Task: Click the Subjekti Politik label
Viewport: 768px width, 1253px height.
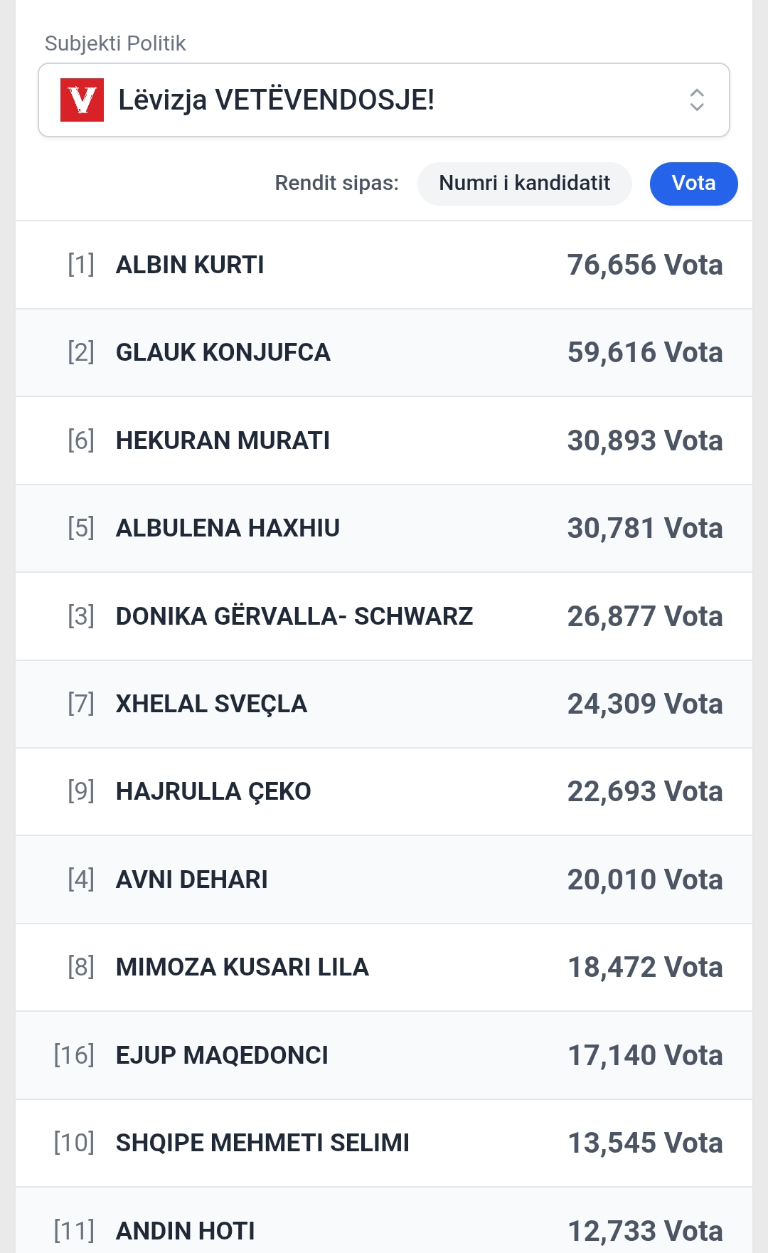Action: click(115, 43)
